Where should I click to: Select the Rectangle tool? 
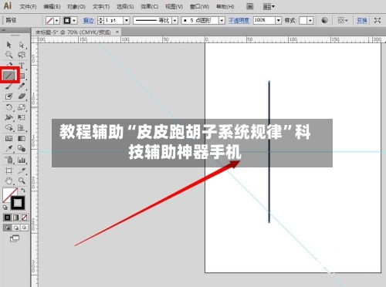[x=22, y=76]
